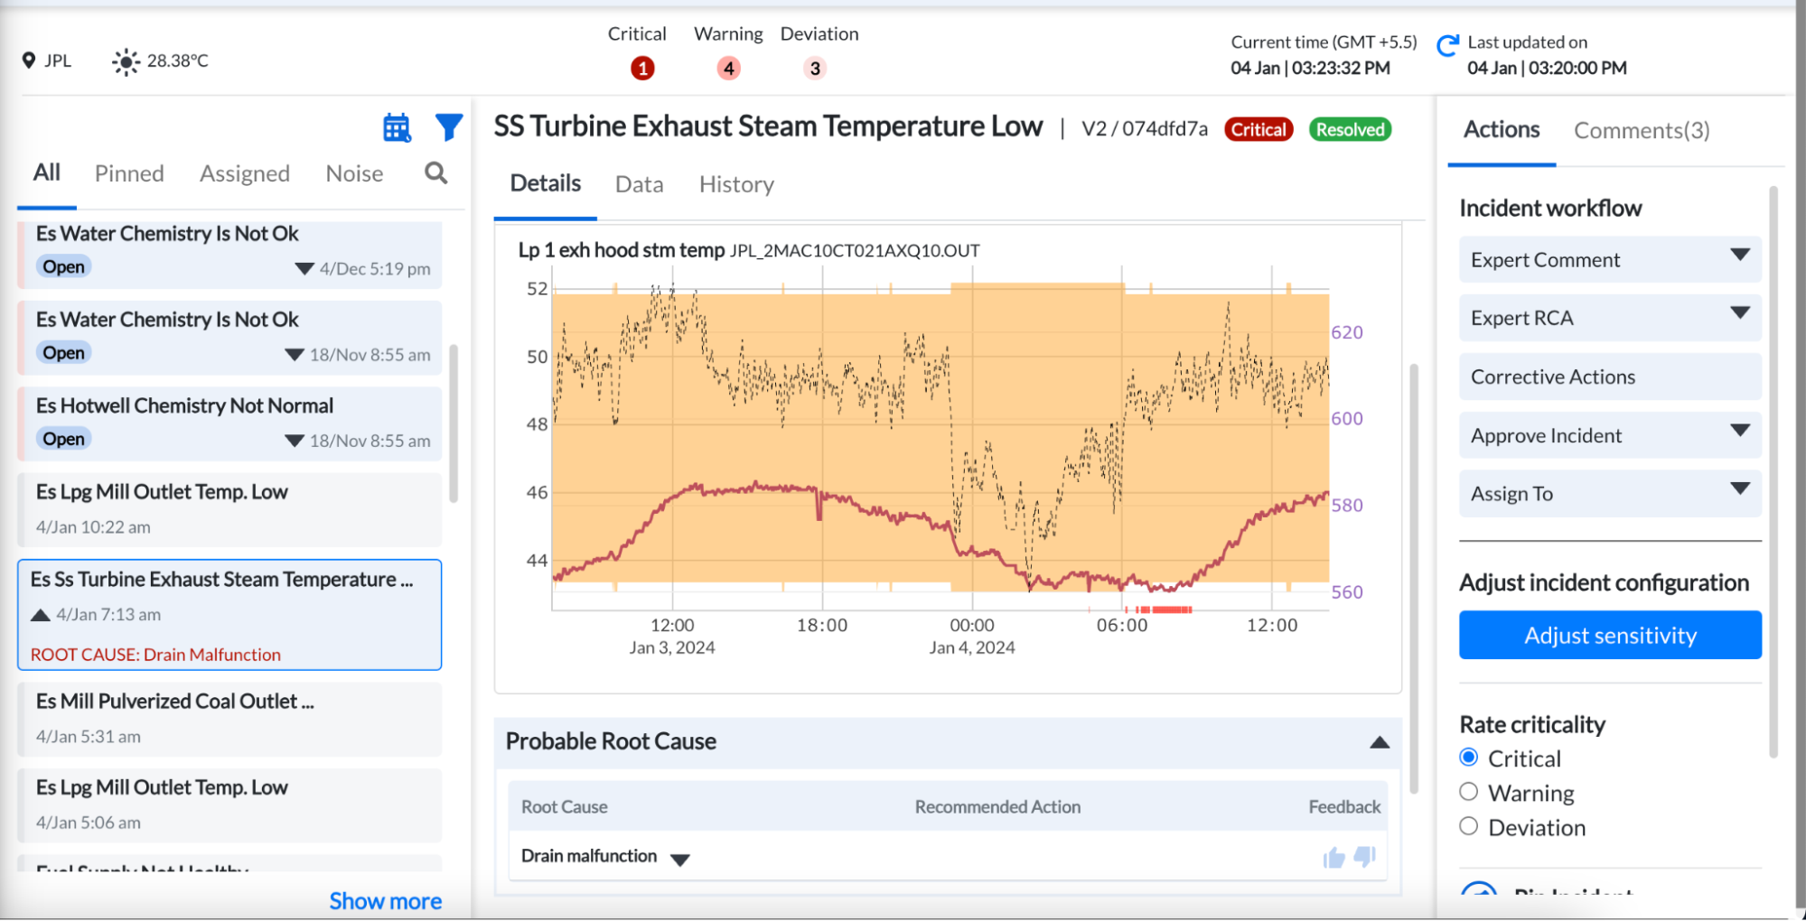Select the Critical criticality radio button
This screenshot has height=921, width=1806.
tap(1469, 758)
